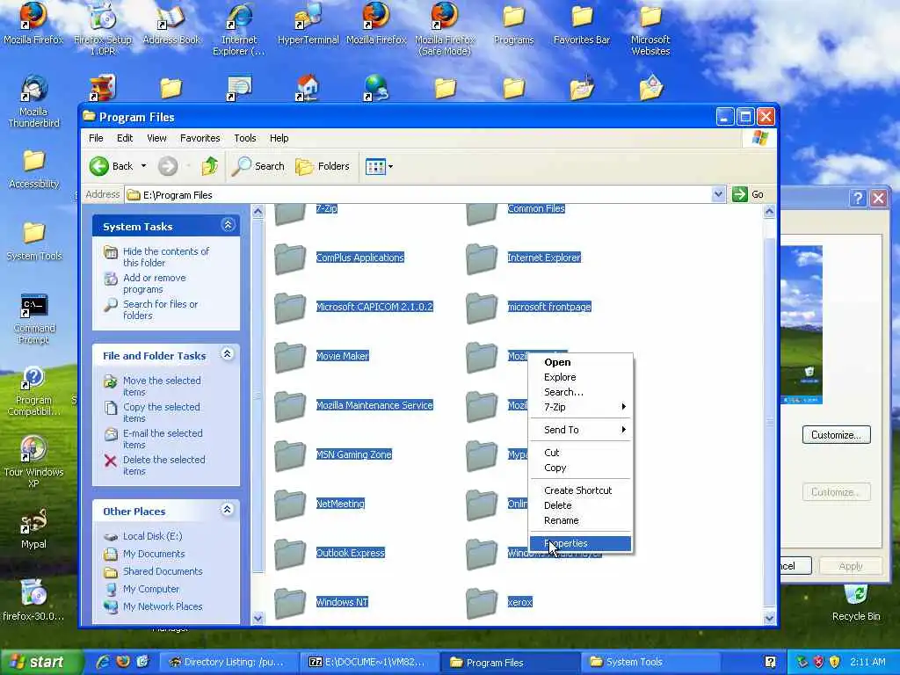
Task: Choose Create Shortcut in the context menu
Action: tap(580, 490)
